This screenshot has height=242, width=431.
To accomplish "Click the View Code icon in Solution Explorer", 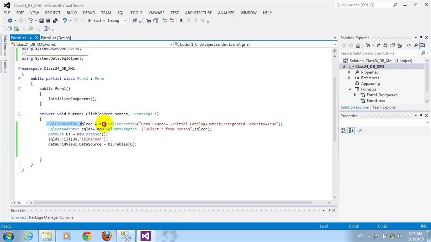I will tap(409, 45).
